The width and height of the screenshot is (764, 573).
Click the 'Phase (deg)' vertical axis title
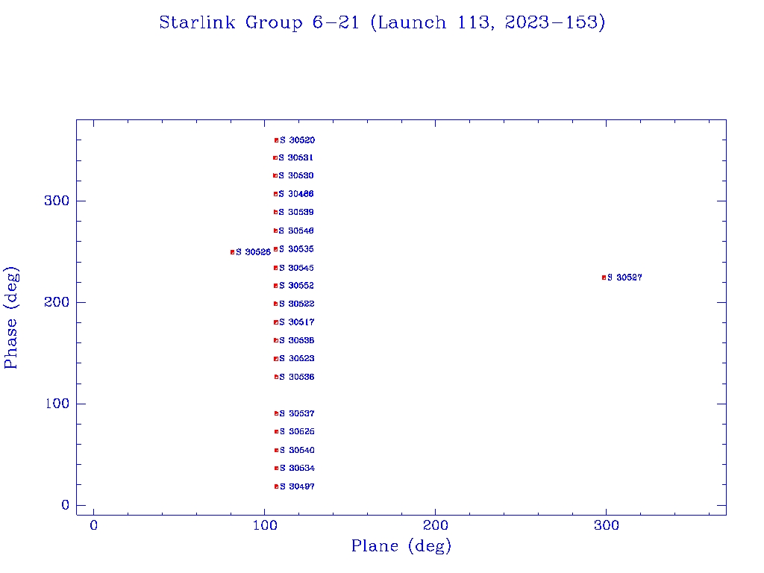(10, 318)
